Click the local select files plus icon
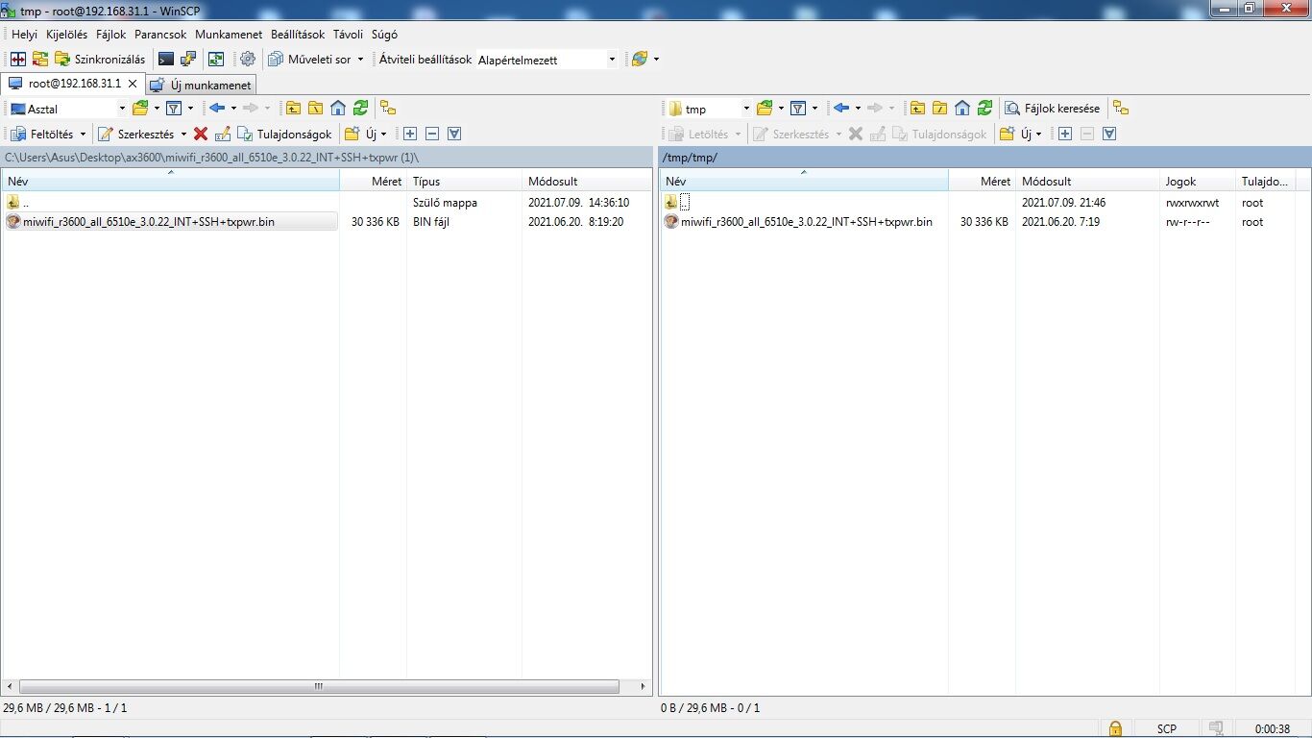Viewport: 1312px width, 738px height. 410,135
